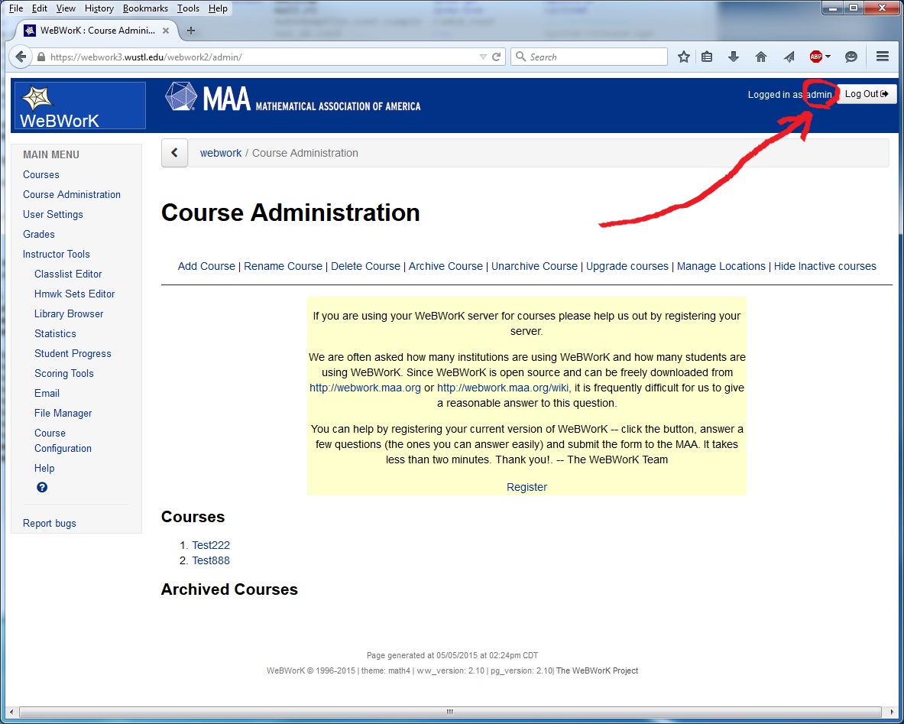Follow the webwork breadcrumb link
904x724 pixels.
pyautogui.click(x=221, y=153)
